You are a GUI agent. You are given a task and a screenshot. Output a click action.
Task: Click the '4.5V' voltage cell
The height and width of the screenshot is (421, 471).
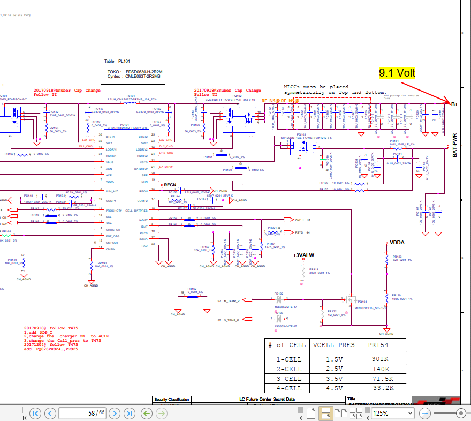coord(335,388)
